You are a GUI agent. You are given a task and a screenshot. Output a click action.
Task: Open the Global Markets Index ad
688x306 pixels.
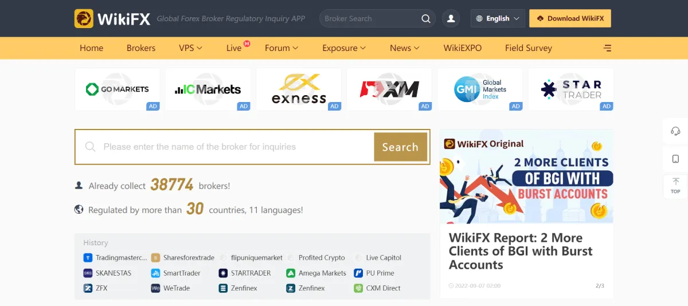coord(480,89)
